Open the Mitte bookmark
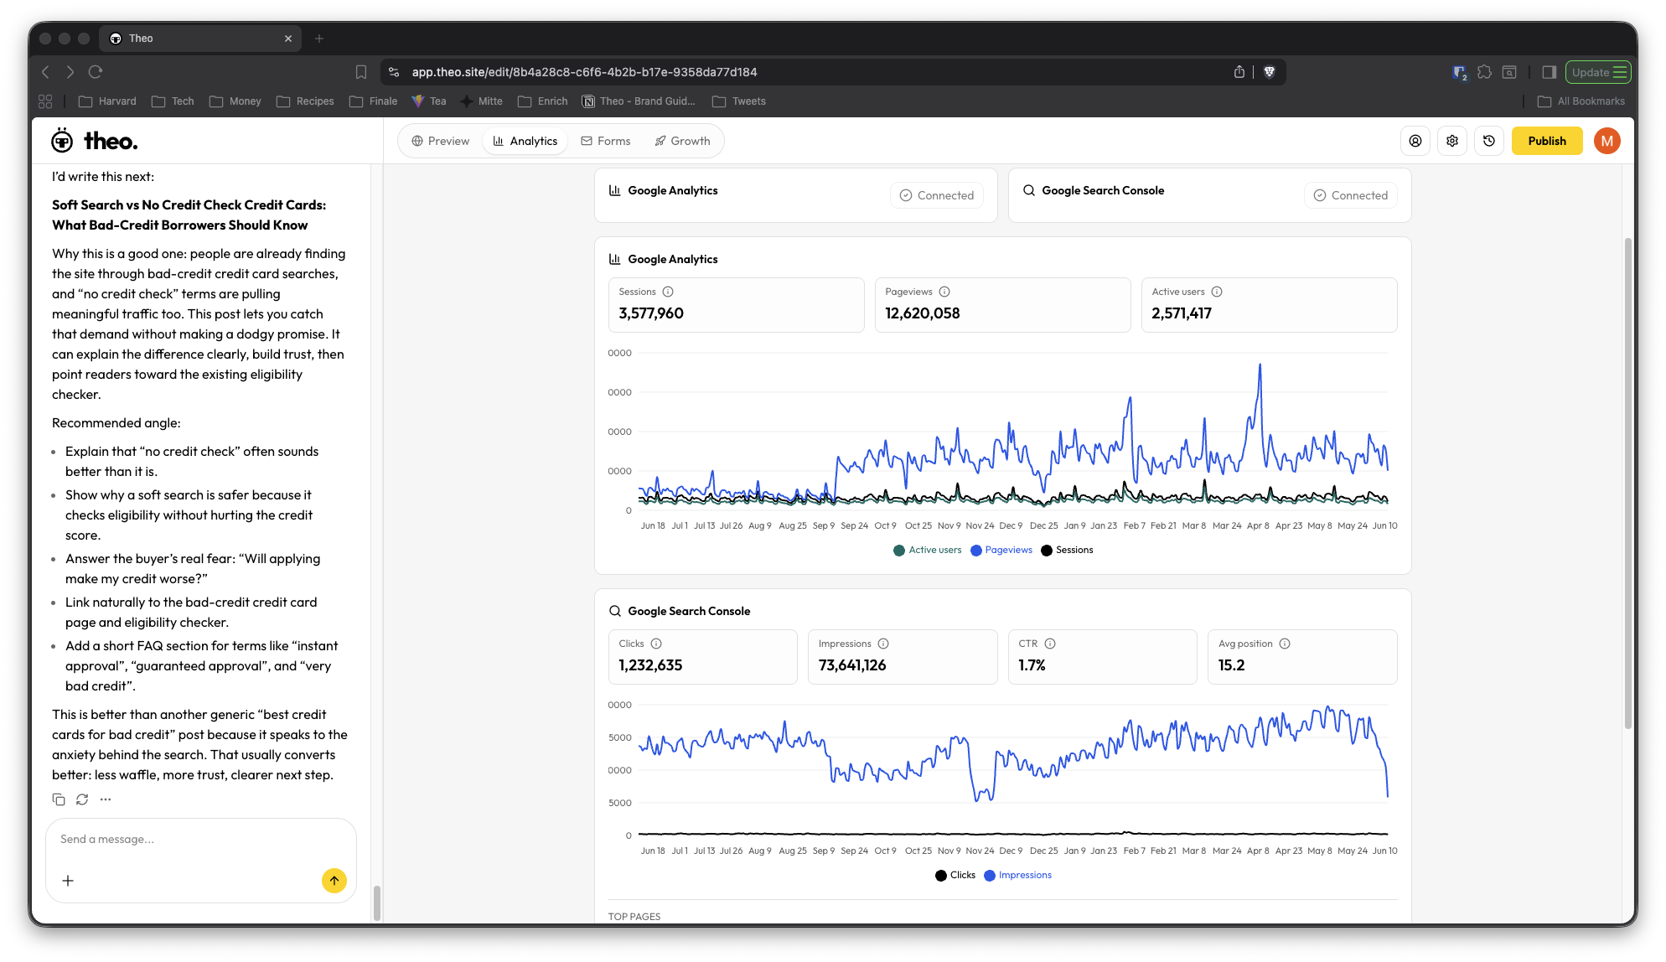Screen dimensions: 1666x962 (x=482, y=101)
